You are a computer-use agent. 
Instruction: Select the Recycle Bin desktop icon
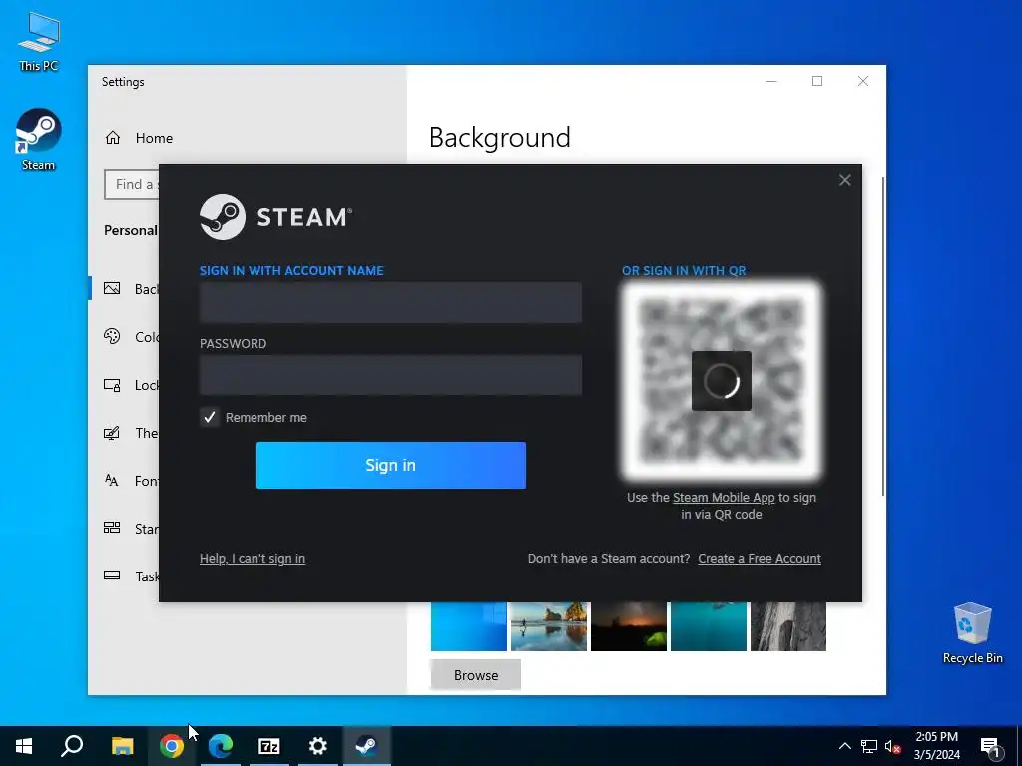(972, 633)
